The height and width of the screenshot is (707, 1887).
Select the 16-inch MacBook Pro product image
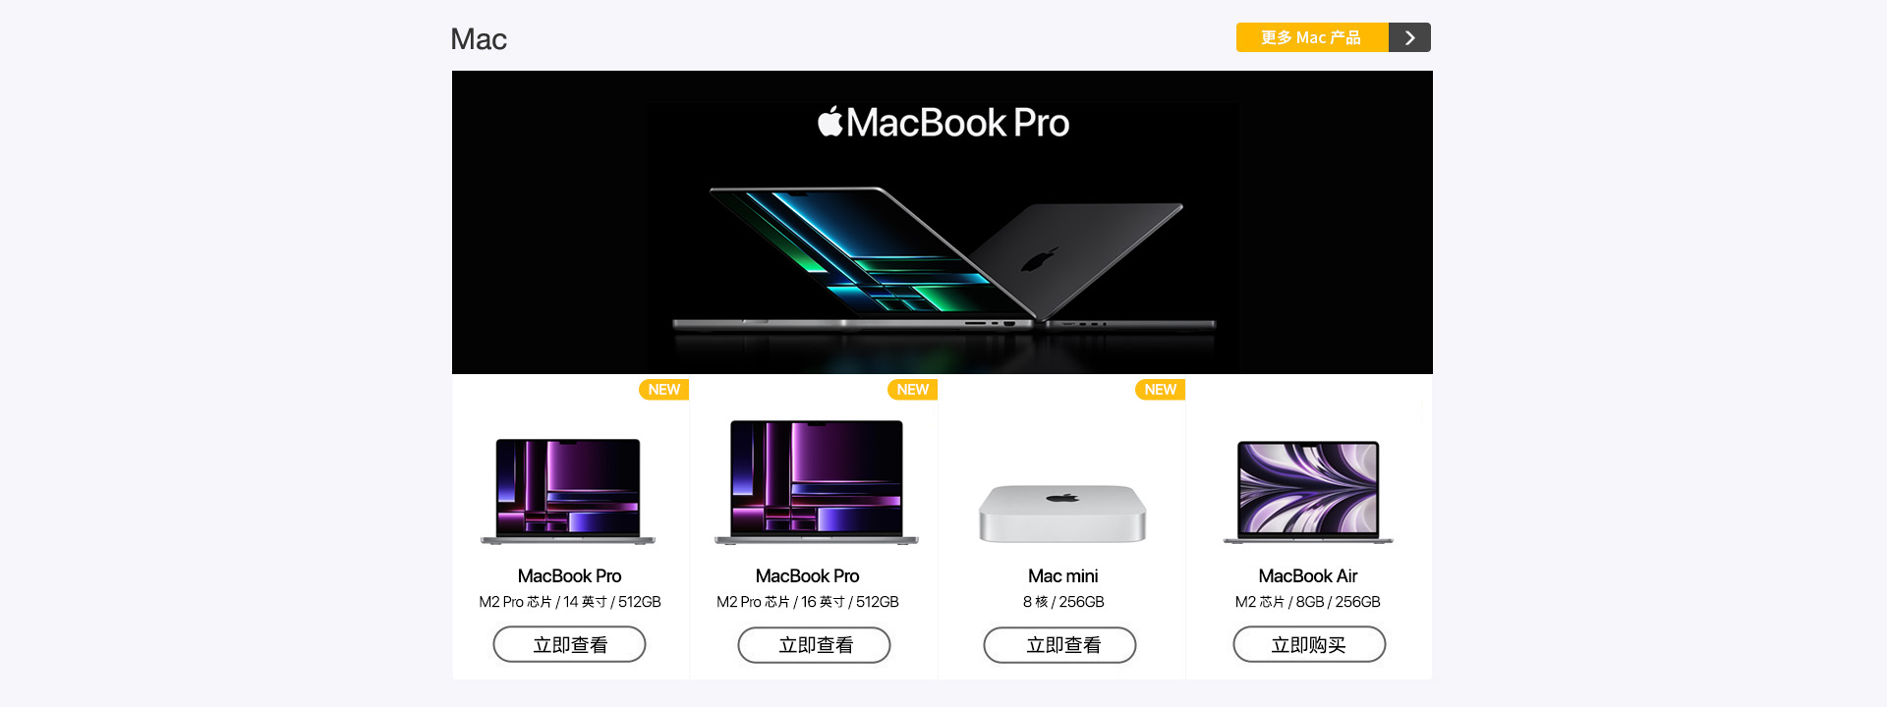(816, 482)
